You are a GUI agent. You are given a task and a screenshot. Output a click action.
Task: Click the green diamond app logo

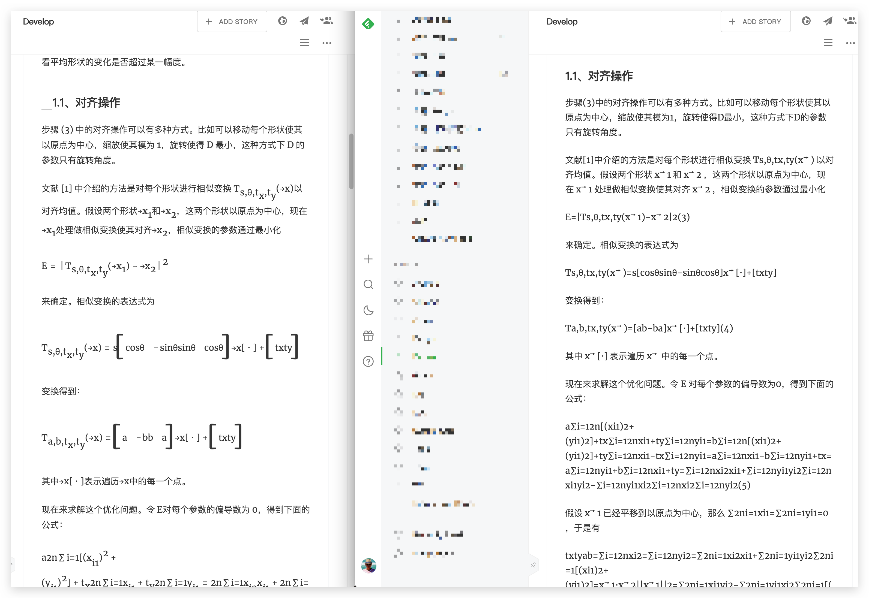[x=368, y=24]
